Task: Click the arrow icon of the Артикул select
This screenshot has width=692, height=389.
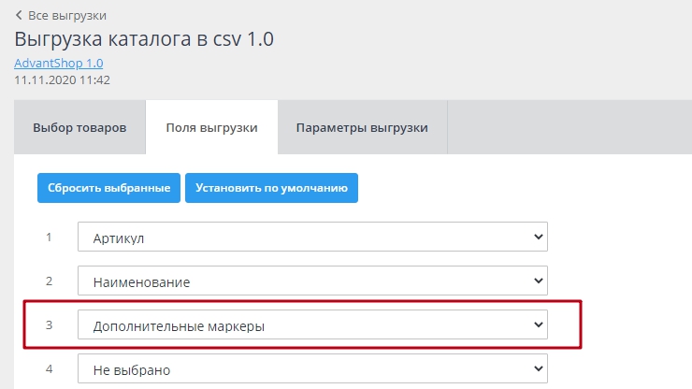Action: [x=538, y=238]
